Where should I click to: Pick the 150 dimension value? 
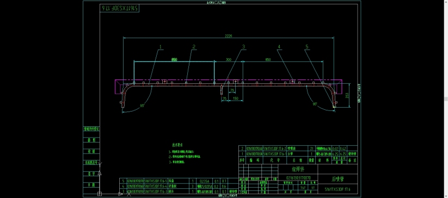click(236, 98)
